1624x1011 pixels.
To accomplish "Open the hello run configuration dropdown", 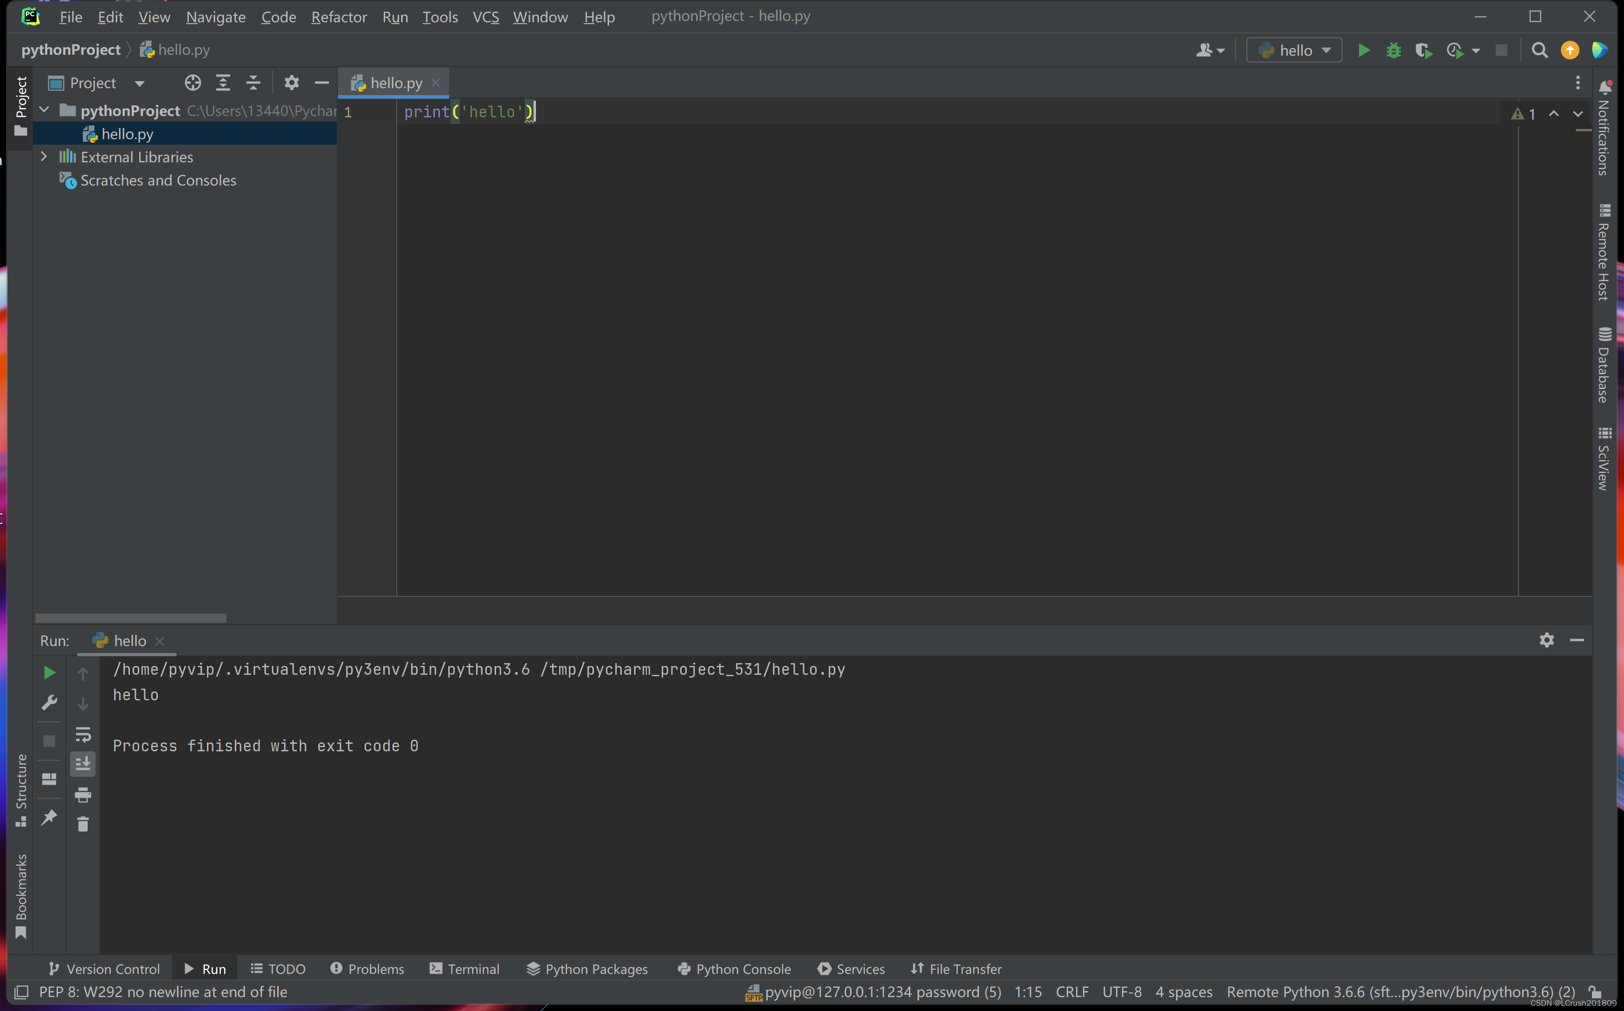I will [x=1327, y=50].
